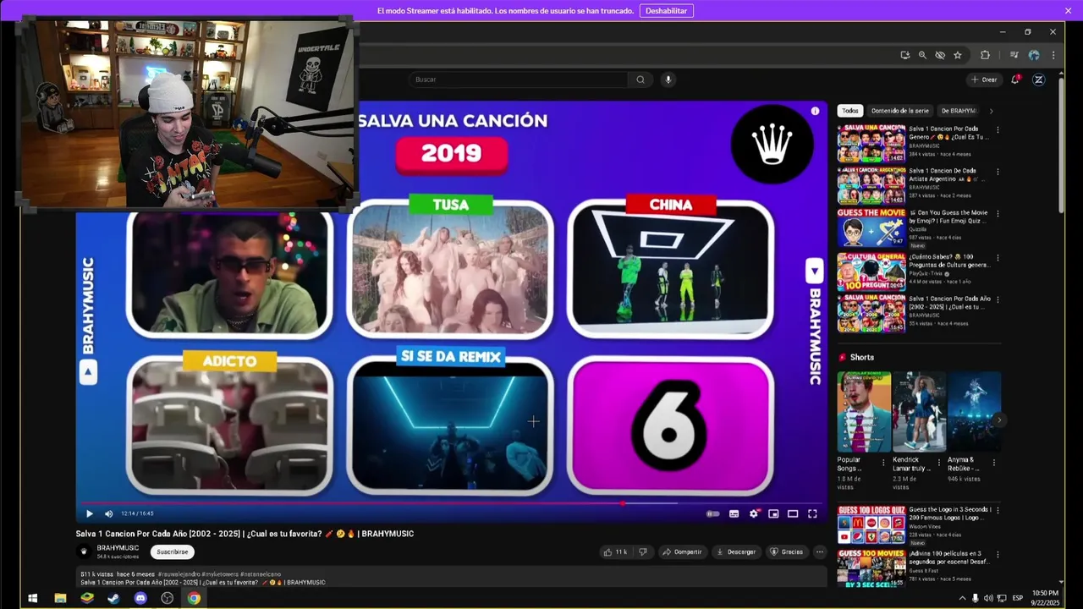Dislike the video with thumbs down

coord(643,551)
